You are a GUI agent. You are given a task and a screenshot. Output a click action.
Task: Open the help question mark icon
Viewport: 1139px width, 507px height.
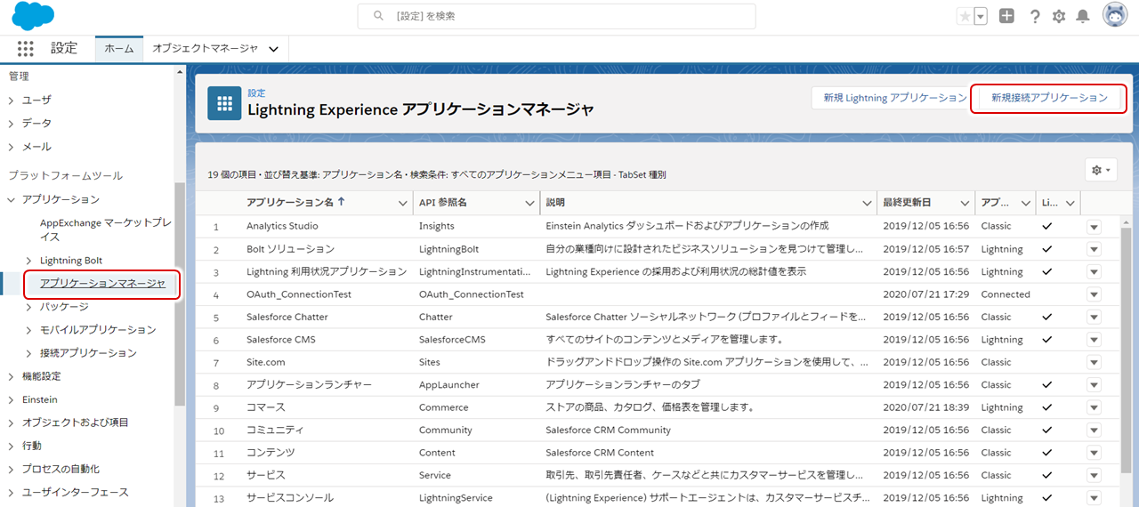pyautogui.click(x=1035, y=16)
